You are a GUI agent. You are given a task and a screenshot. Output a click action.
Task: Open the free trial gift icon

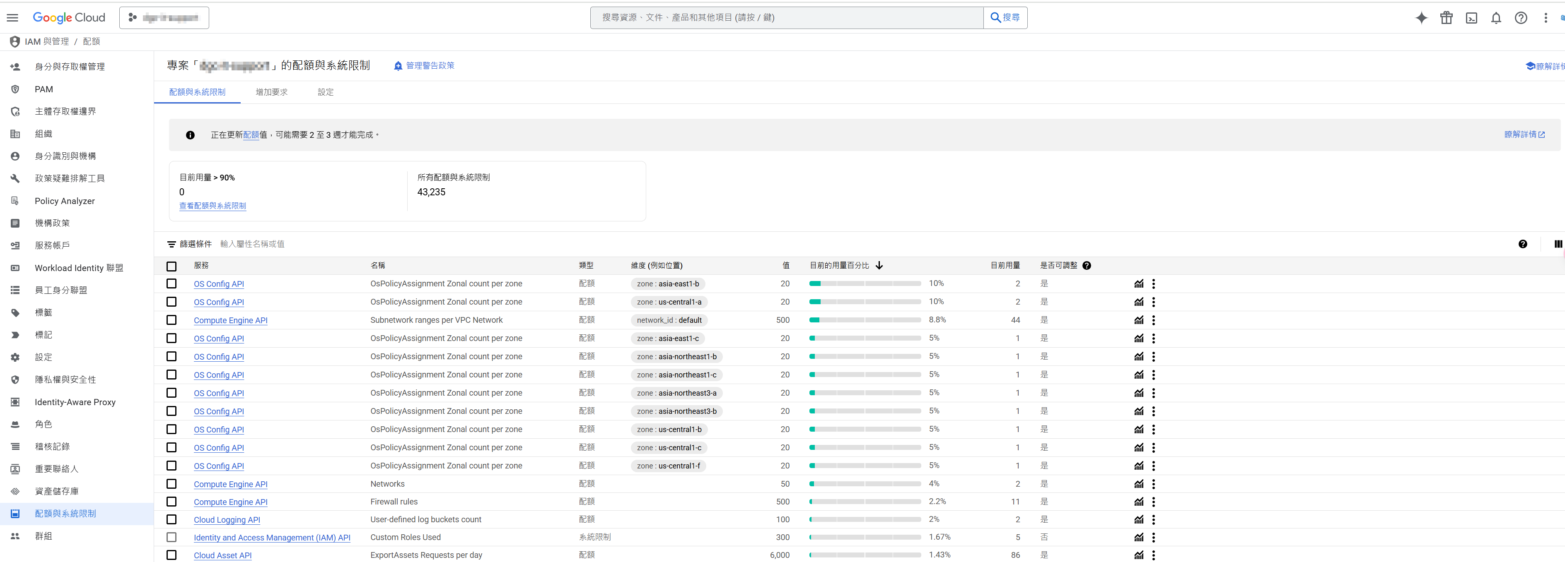(x=1446, y=18)
